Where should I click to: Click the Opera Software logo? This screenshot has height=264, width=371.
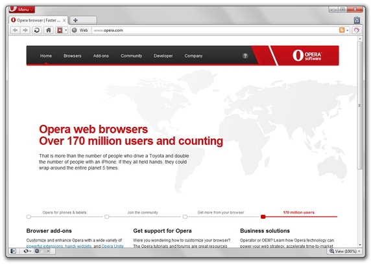(x=307, y=56)
